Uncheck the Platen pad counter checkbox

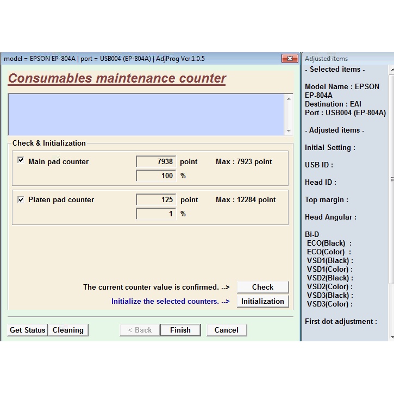pos(21,199)
